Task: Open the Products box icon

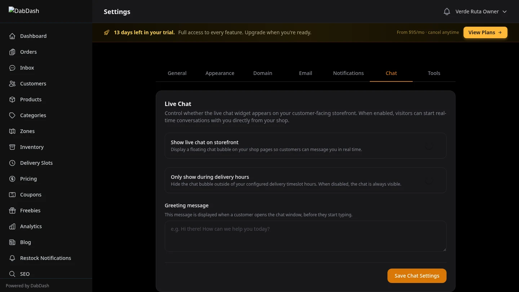Action: 12,99
